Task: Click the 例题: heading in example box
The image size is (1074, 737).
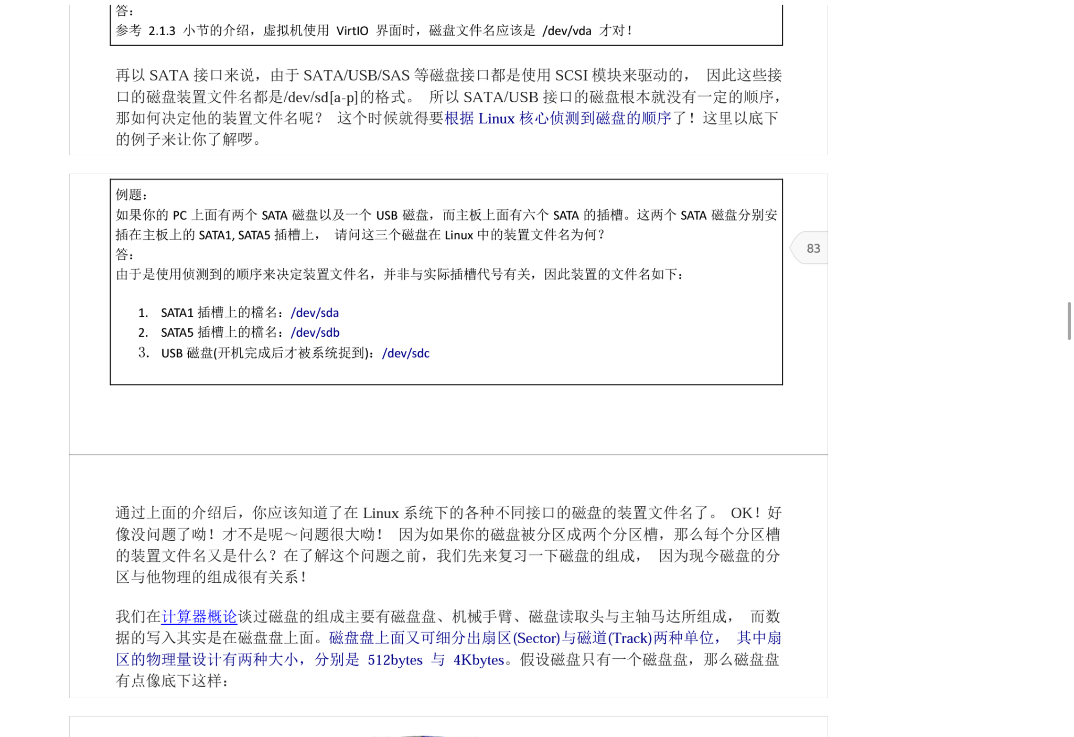Action: 131,195
